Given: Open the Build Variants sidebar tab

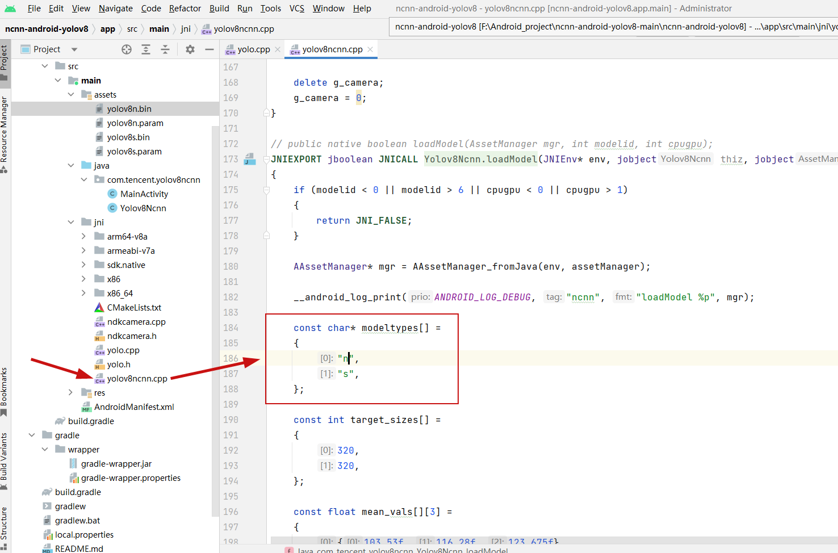Looking at the screenshot, I should (5, 460).
